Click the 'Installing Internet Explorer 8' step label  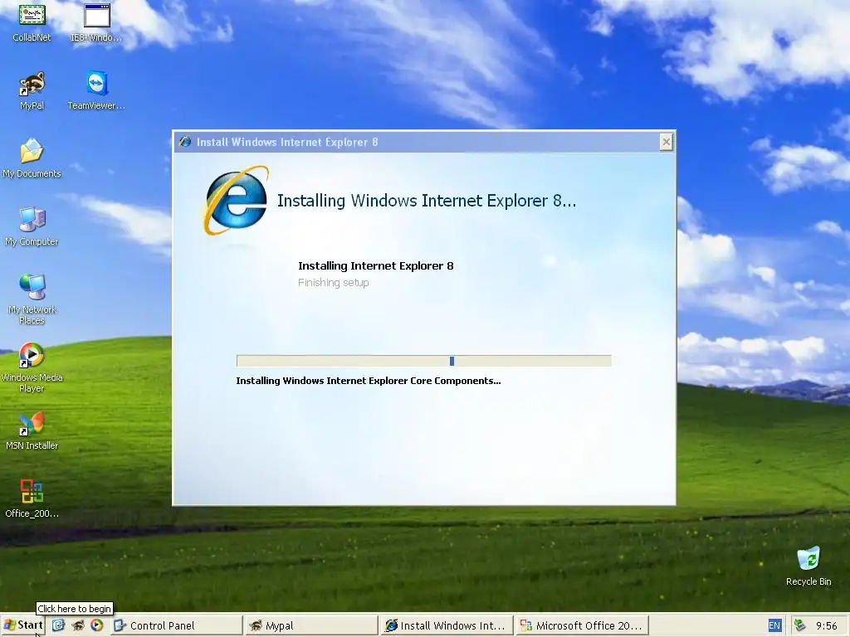coord(376,266)
